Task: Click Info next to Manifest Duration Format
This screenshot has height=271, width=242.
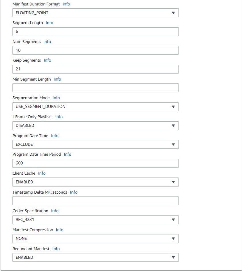Action: click(x=66, y=4)
